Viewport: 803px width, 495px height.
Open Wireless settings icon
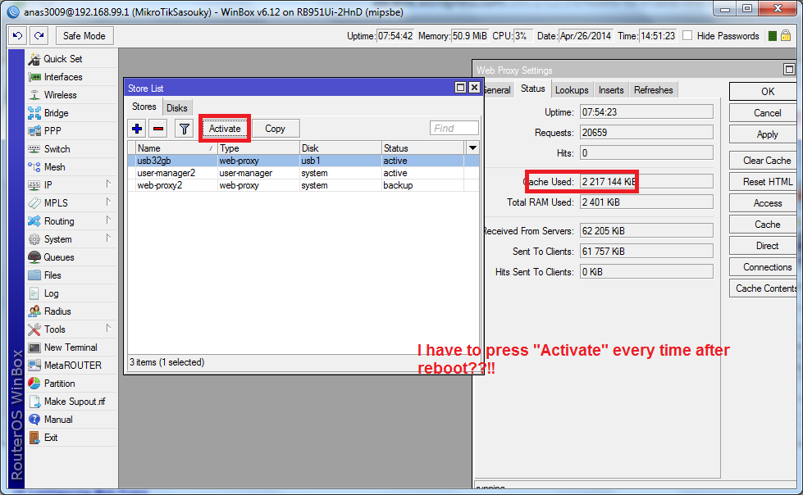point(34,95)
